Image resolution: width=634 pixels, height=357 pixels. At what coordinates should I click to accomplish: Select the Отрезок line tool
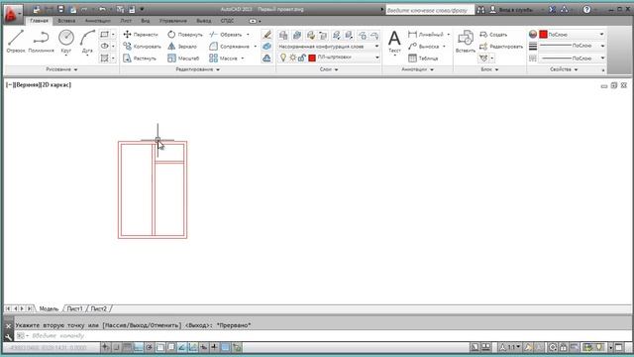[16, 42]
